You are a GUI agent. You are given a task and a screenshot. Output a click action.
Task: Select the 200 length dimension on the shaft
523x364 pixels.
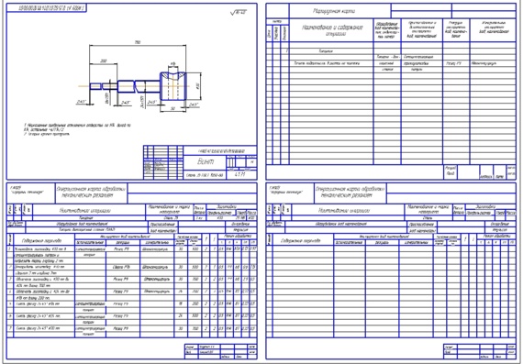(104, 61)
